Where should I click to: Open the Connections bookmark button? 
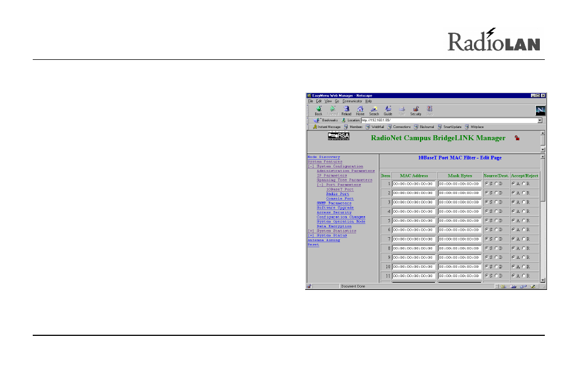[399, 127]
